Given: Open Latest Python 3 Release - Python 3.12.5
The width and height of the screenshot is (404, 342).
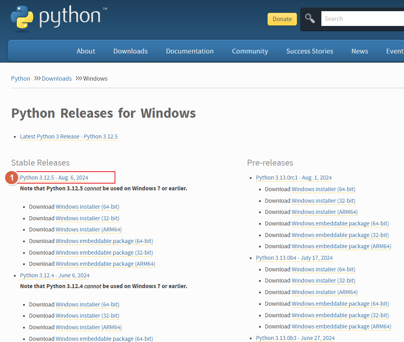Looking at the screenshot, I should pyautogui.click(x=69, y=136).
